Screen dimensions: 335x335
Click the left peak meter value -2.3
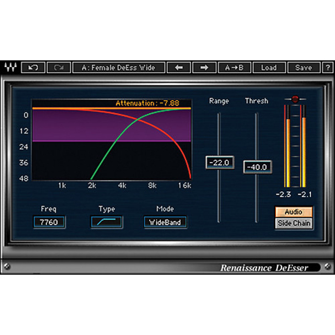[x=283, y=194]
